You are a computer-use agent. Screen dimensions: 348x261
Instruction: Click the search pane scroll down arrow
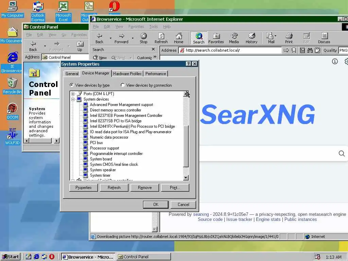155,229
